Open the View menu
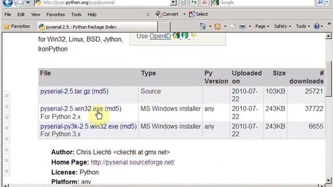Viewport: 333px width, 187px height. [x=35, y=15]
